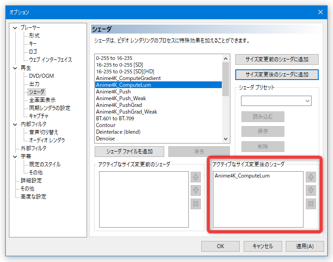Open 全画面表示 settings page
The height and width of the screenshot is (262, 333).
tap(42, 100)
